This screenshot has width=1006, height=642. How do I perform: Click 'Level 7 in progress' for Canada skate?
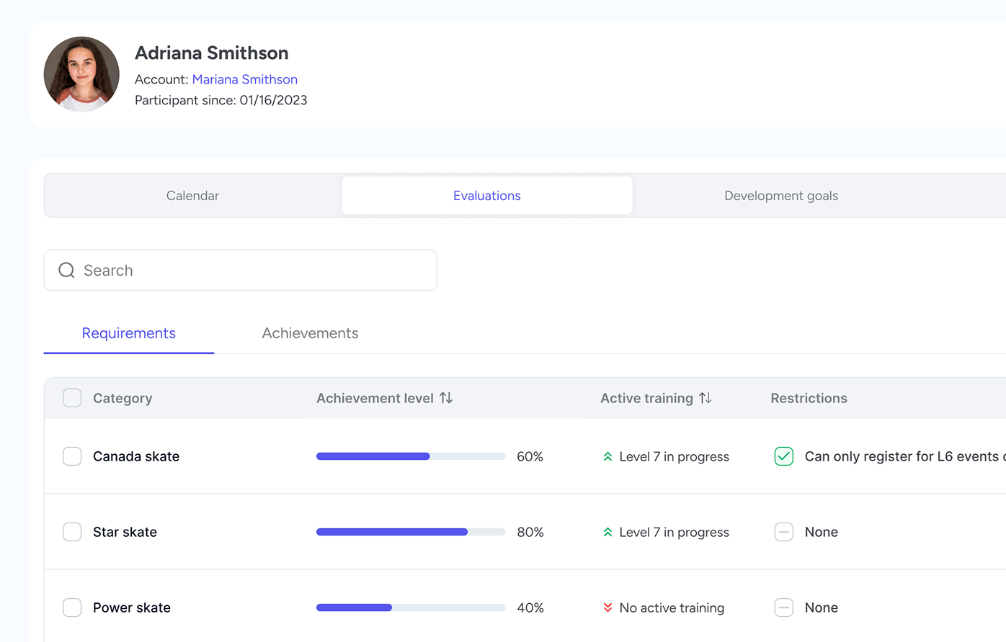pyautogui.click(x=674, y=456)
